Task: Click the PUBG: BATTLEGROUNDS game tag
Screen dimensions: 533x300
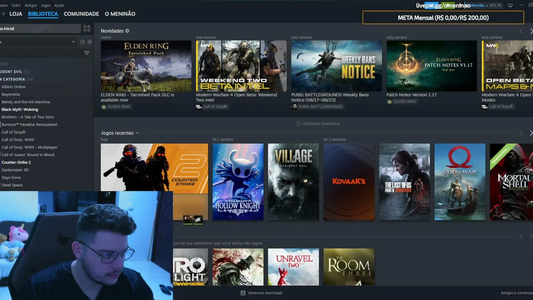Action: click(x=317, y=107)
